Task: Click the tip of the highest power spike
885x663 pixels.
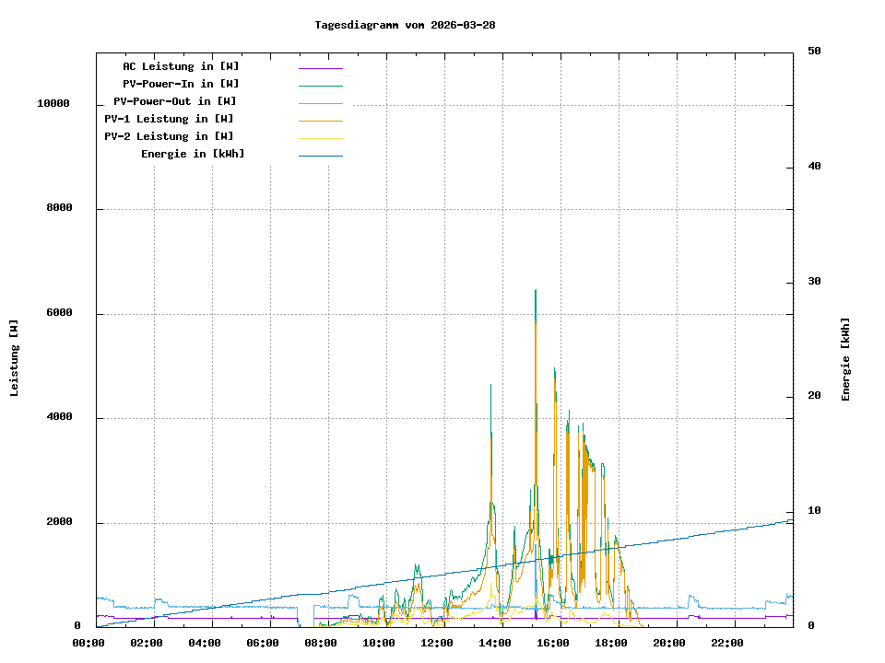Action: click(x=536, y=290)
